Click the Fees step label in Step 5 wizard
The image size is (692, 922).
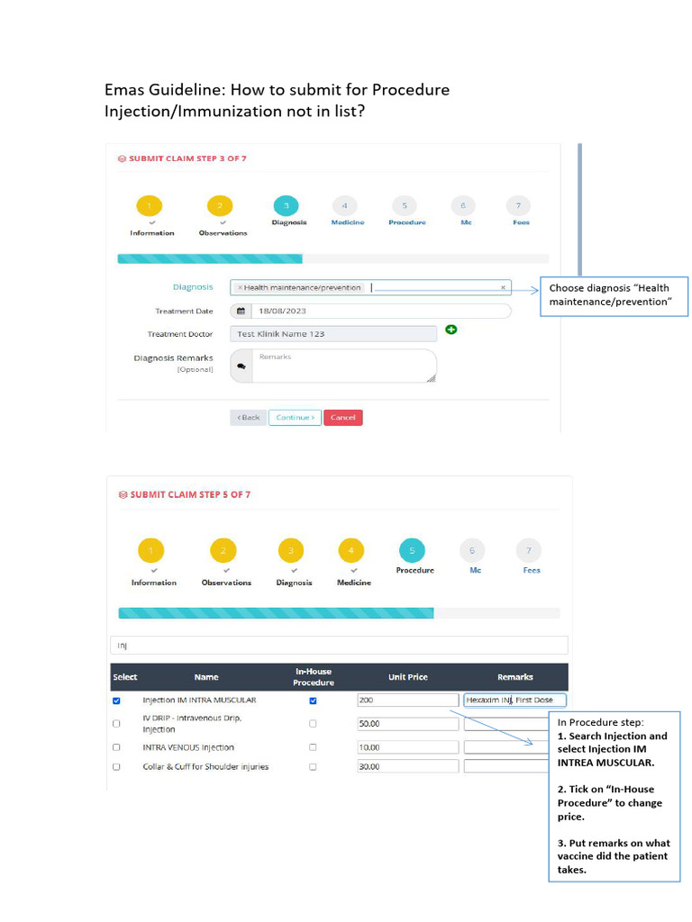coord(532,570)
